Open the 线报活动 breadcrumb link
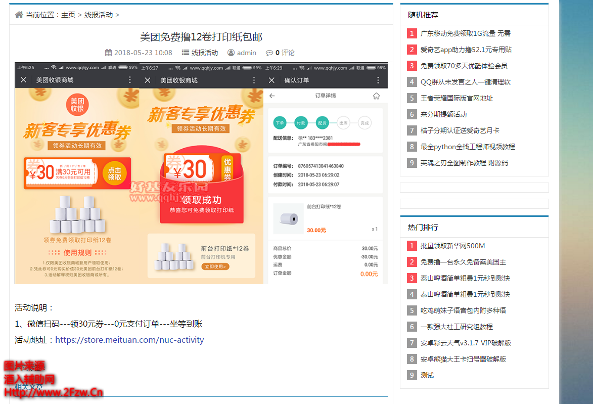The width and height of the screenshot is (593, 404). (99, 15)
